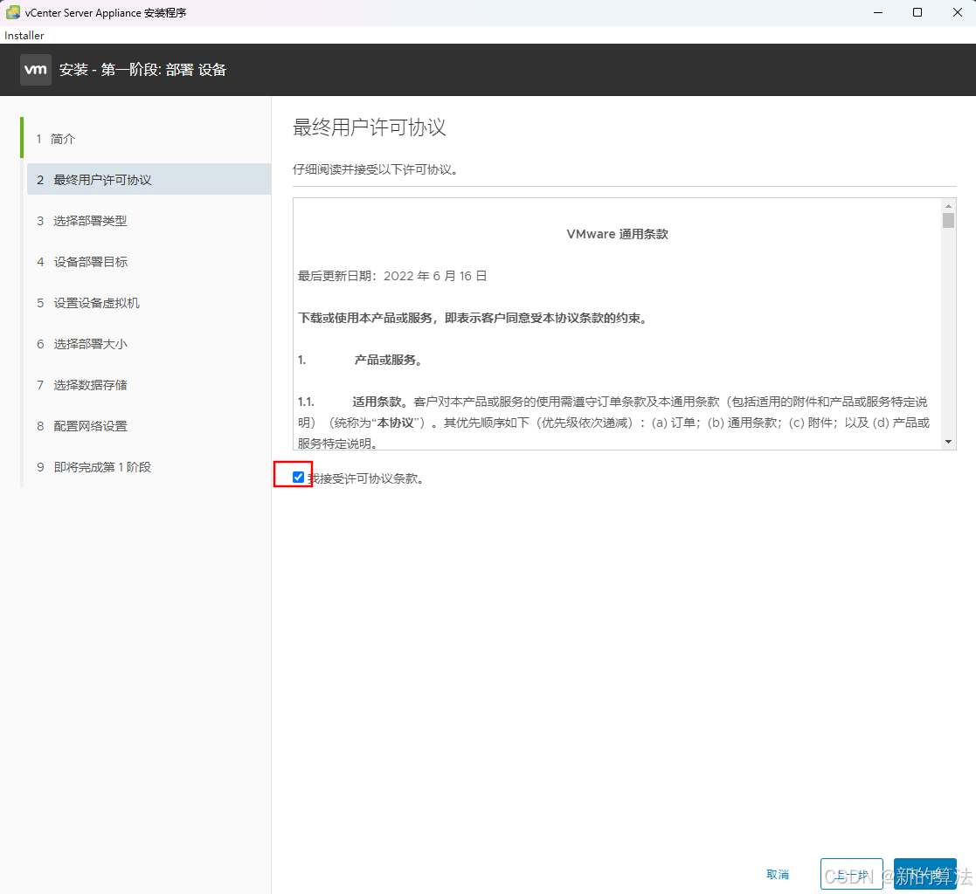Click the 取消 cancel button
The image size is (976, 894).
click(x=778, y=874)
